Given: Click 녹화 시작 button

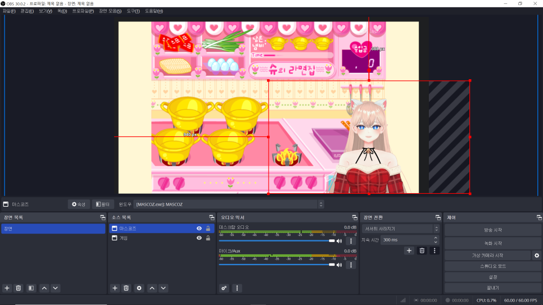Looking at the screenshot, I should tap(493, 243).
